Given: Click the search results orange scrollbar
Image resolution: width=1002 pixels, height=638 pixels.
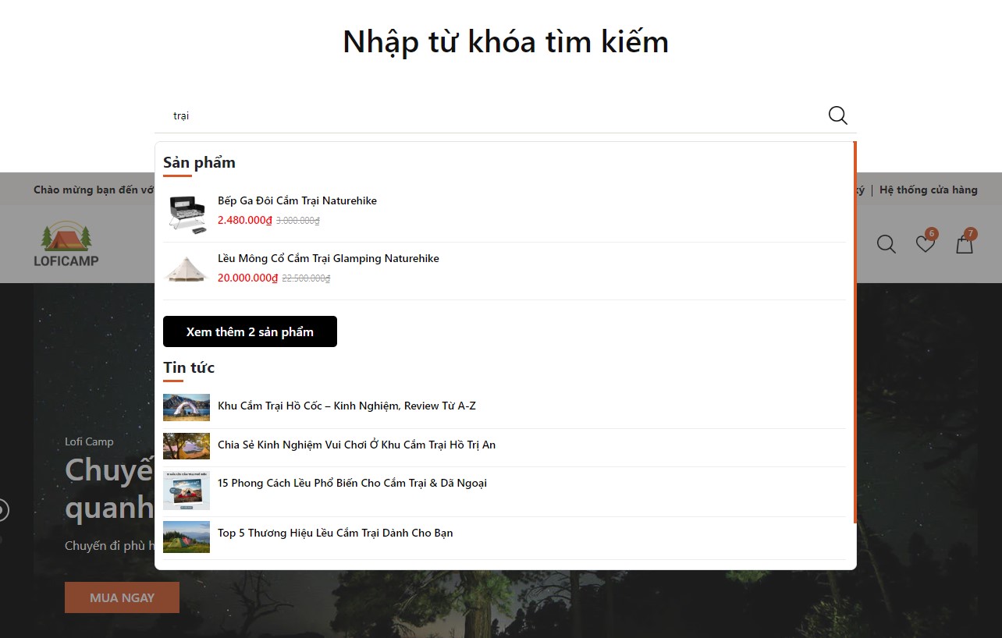Looking at the screenshot, I should pyautogui.click(x=855, y=332).
